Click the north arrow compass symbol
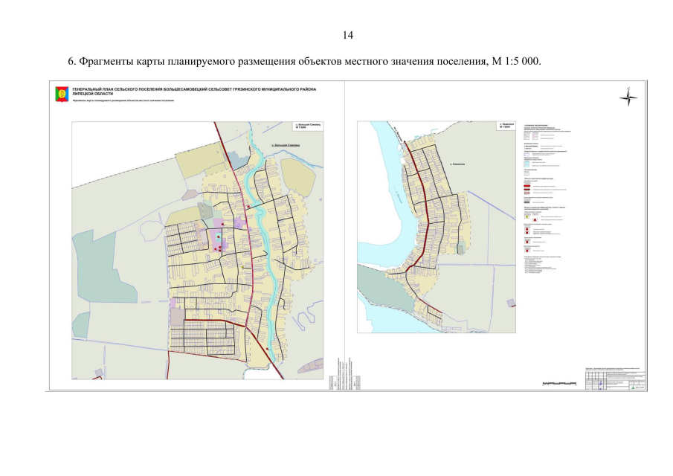Image resolution: width=673 pixels, height=476 pixels. [x=629, y=96]
